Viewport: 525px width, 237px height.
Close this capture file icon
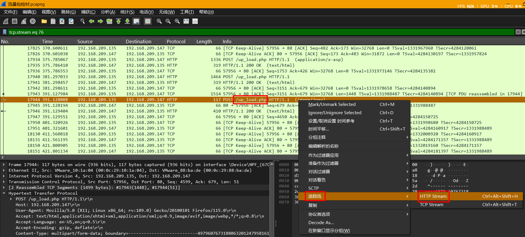[62, 21]
